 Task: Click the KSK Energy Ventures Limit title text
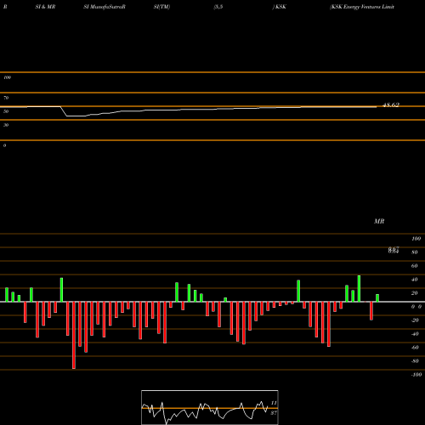[362, 7]
